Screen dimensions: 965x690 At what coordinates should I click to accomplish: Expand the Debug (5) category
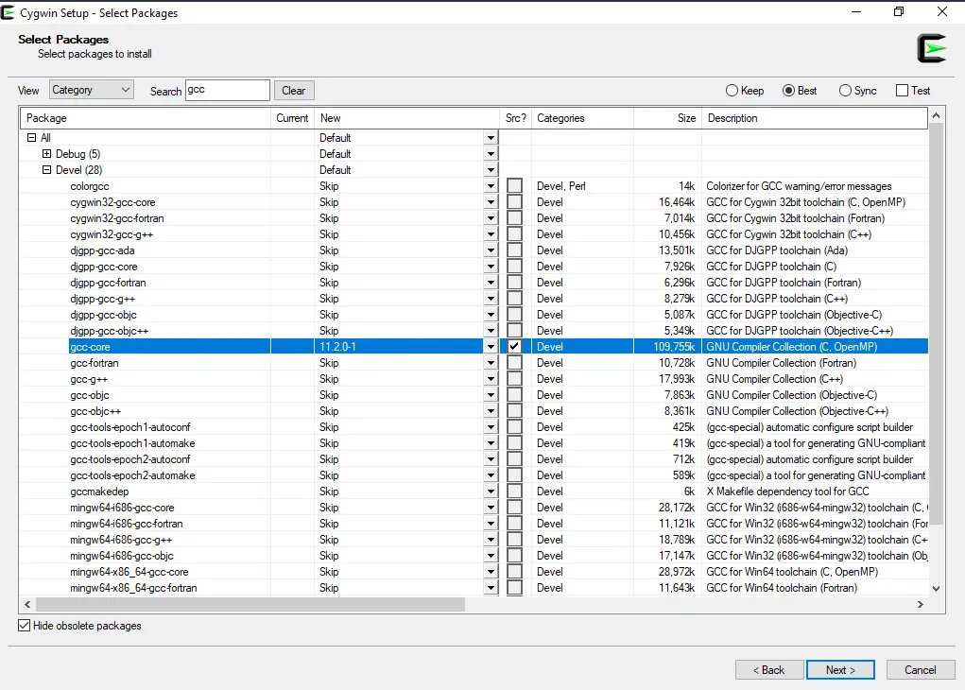(x=46, y=154)
